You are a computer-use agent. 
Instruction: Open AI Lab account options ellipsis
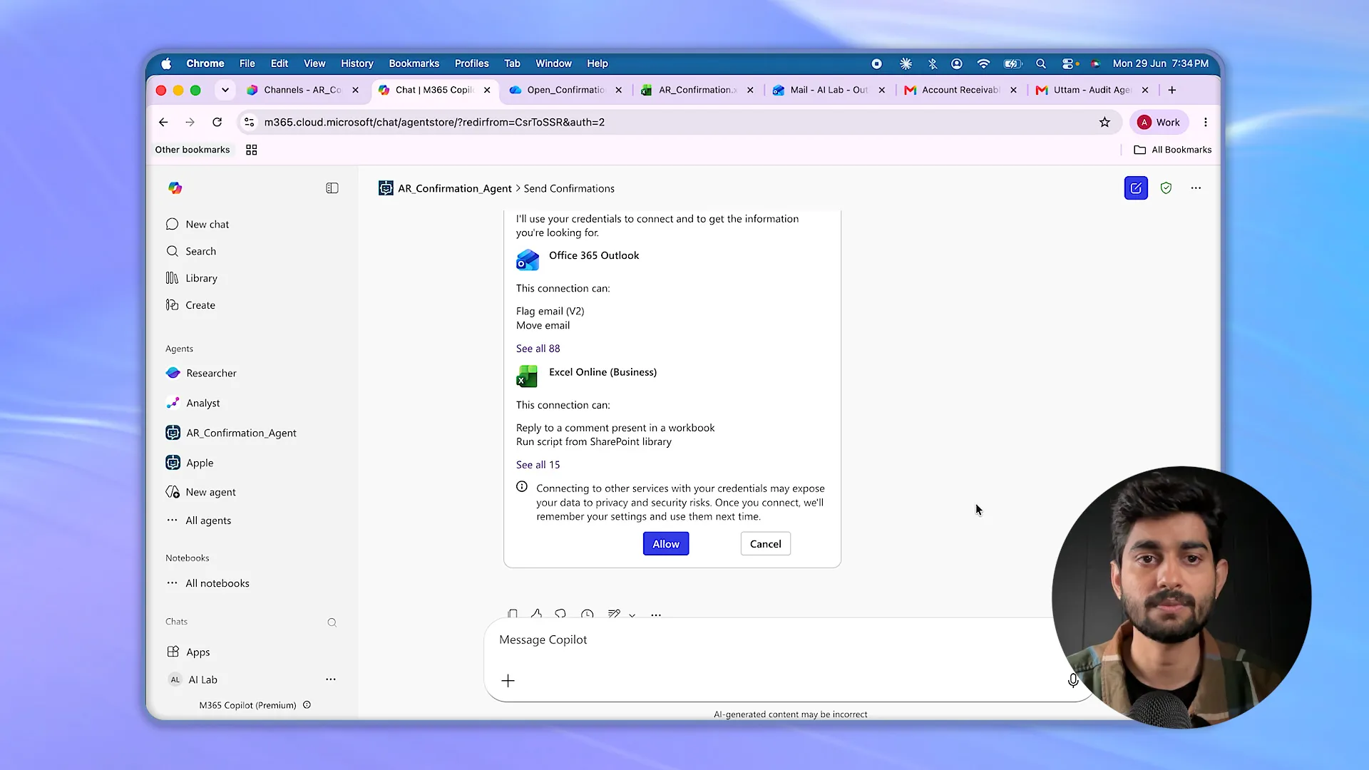(x=331, y=679)
